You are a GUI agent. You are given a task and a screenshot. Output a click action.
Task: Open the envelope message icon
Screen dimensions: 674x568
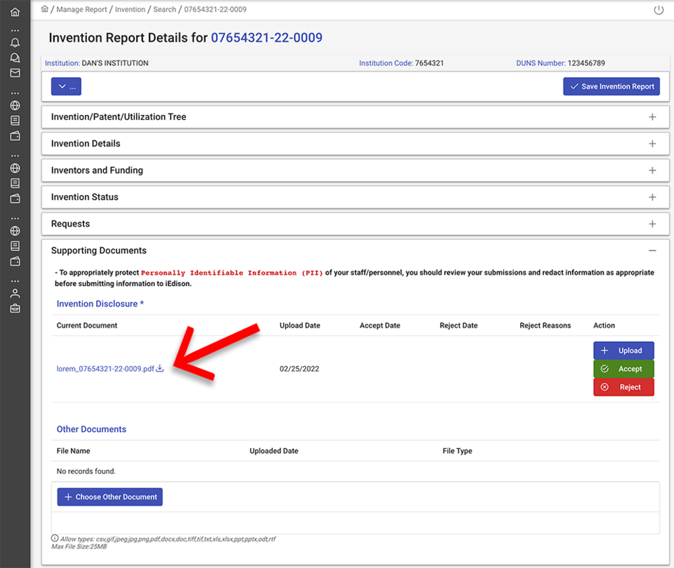tap(15, 73)
